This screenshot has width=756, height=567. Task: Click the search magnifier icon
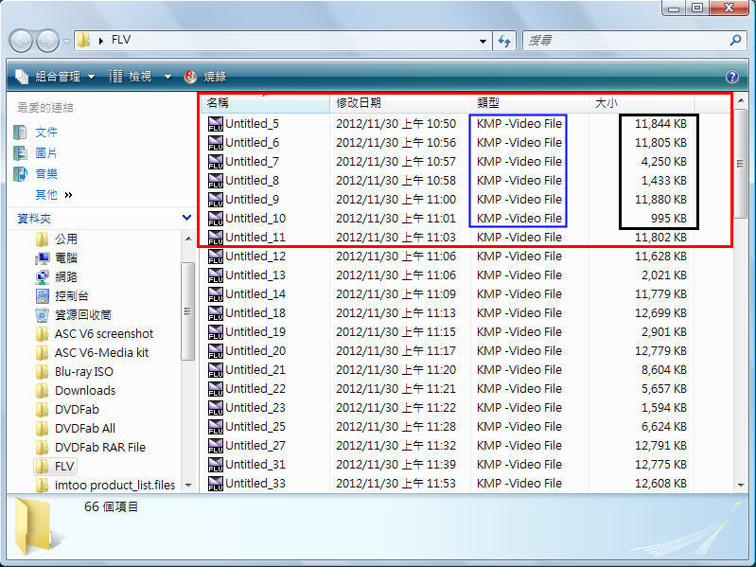tap(735, 41)
